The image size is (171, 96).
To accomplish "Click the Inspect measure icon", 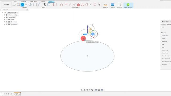I will (106, 5).
